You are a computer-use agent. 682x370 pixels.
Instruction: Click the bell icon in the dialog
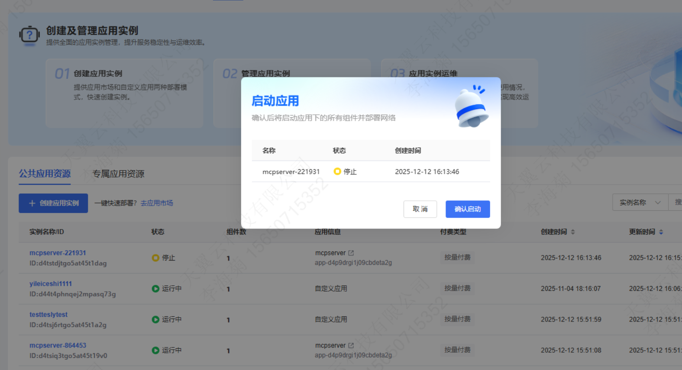(471, 107)
